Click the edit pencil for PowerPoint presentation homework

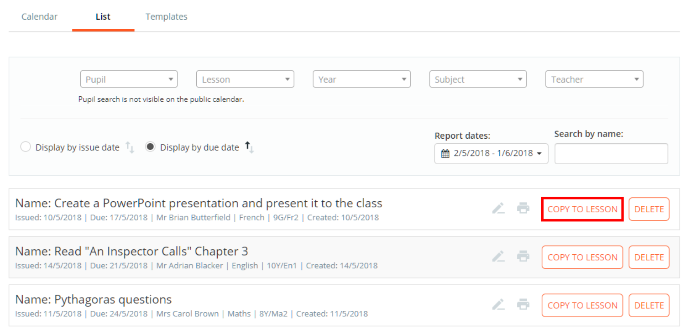coord(498,208)
